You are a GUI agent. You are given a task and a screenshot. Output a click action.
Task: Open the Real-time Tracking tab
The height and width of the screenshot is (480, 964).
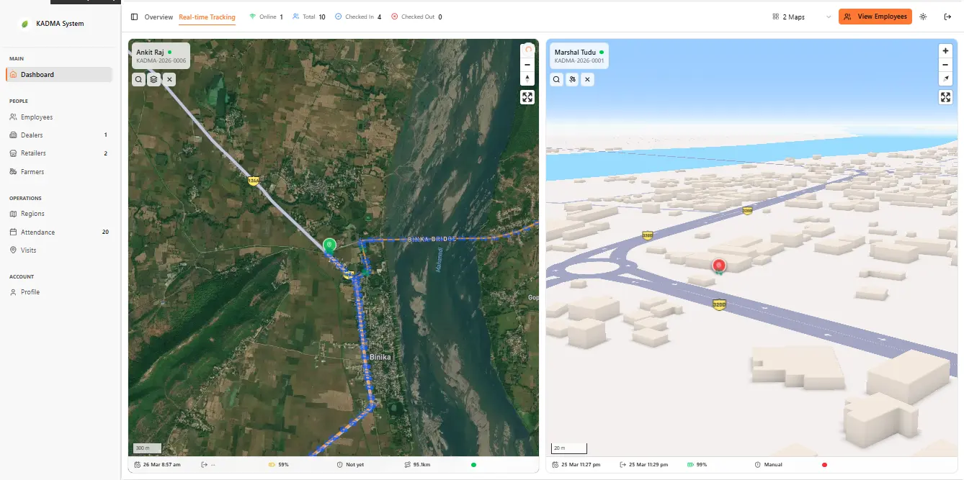point(206,17)
